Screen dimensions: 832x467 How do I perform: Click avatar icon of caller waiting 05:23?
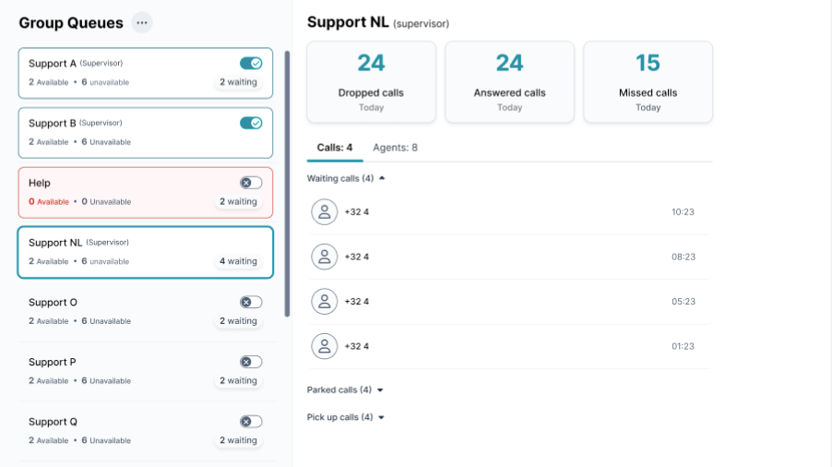(325, 302)
